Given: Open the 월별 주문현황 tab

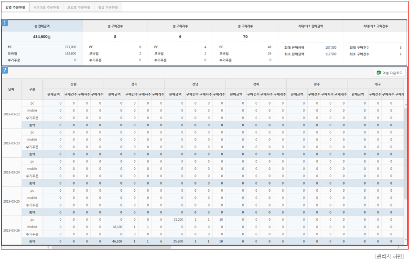Looking at the screenshot, I should point(109,8).
